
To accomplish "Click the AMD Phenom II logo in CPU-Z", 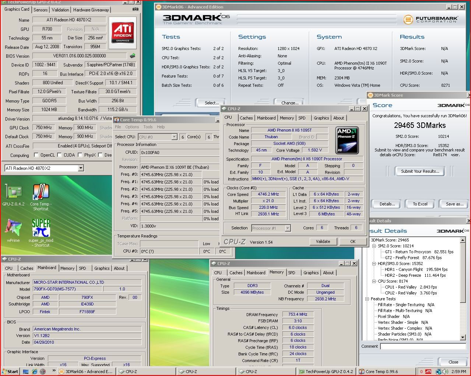I will click(x=347, y=140).
